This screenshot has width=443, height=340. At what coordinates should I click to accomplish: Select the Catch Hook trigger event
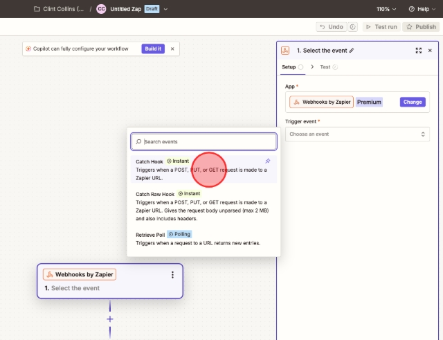click(204, 169)
